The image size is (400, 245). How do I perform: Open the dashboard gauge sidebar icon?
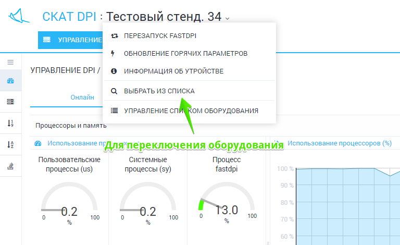10,81
